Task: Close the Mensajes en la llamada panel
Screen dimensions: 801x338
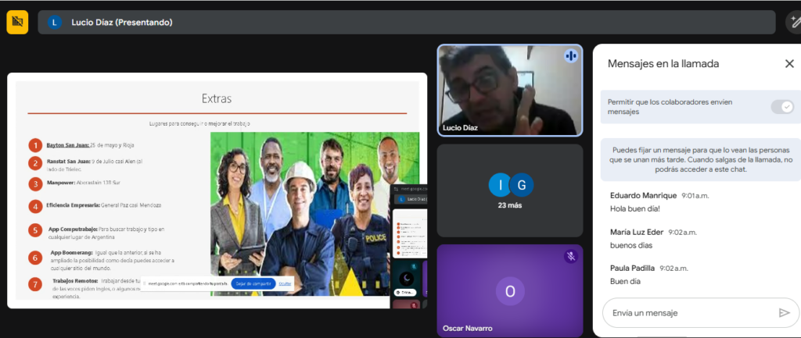Action: [788, 64]
